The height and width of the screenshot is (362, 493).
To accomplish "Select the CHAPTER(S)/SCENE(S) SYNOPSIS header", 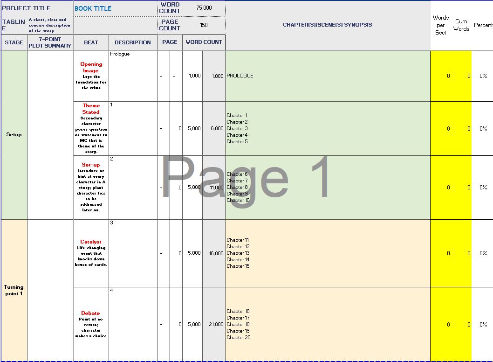I will point(328,25).
